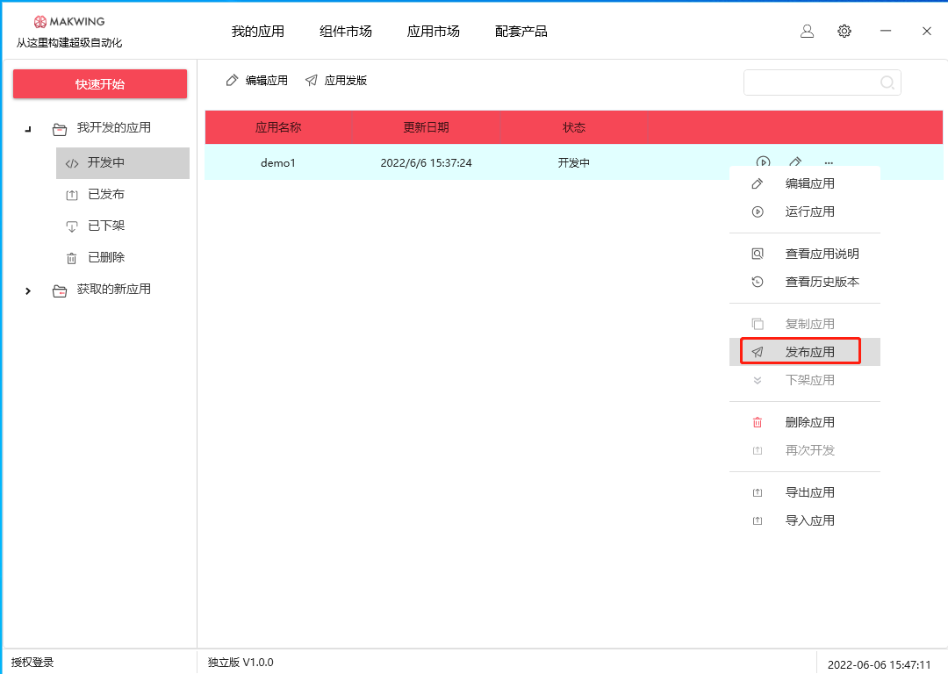Open the settings gear in the title bar
The image size is (948, 674).
(x=844, y=31)
